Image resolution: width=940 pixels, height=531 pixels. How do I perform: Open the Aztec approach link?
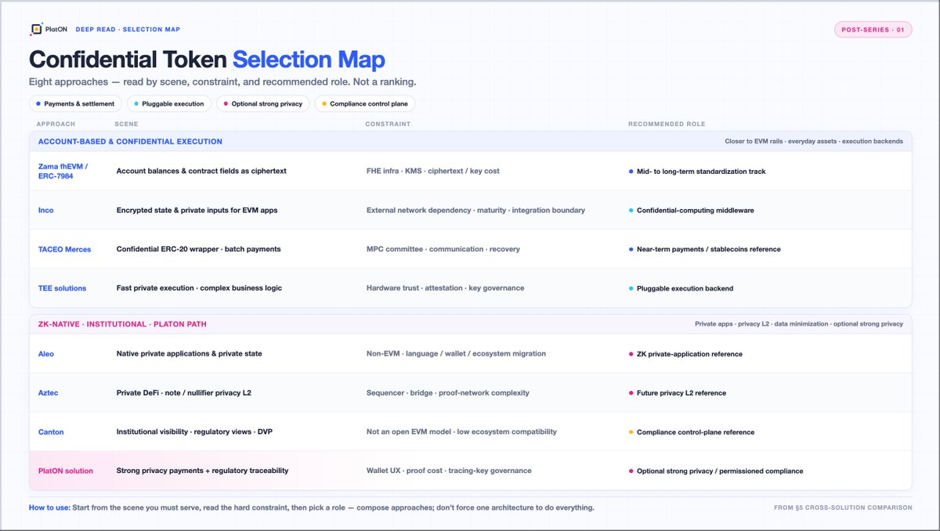[x=48, y=393]
